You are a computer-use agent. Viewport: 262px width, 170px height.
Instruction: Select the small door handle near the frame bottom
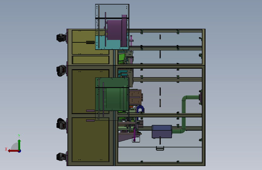pos(160,148)
